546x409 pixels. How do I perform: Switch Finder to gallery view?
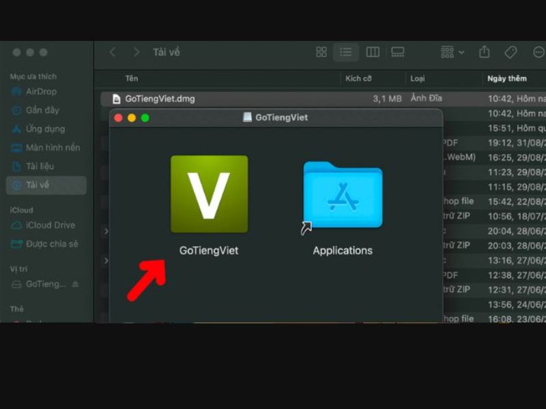click(398, 52)
